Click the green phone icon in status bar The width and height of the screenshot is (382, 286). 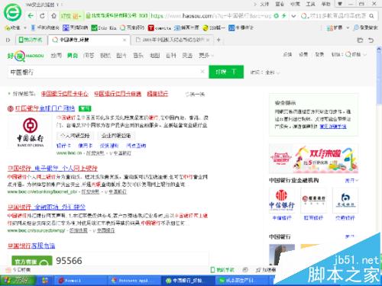(213, 270)
